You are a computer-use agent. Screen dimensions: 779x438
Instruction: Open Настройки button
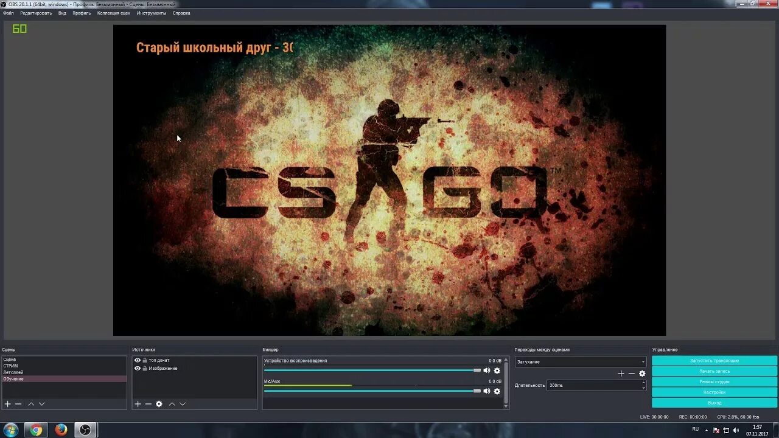tap(714, 392)
